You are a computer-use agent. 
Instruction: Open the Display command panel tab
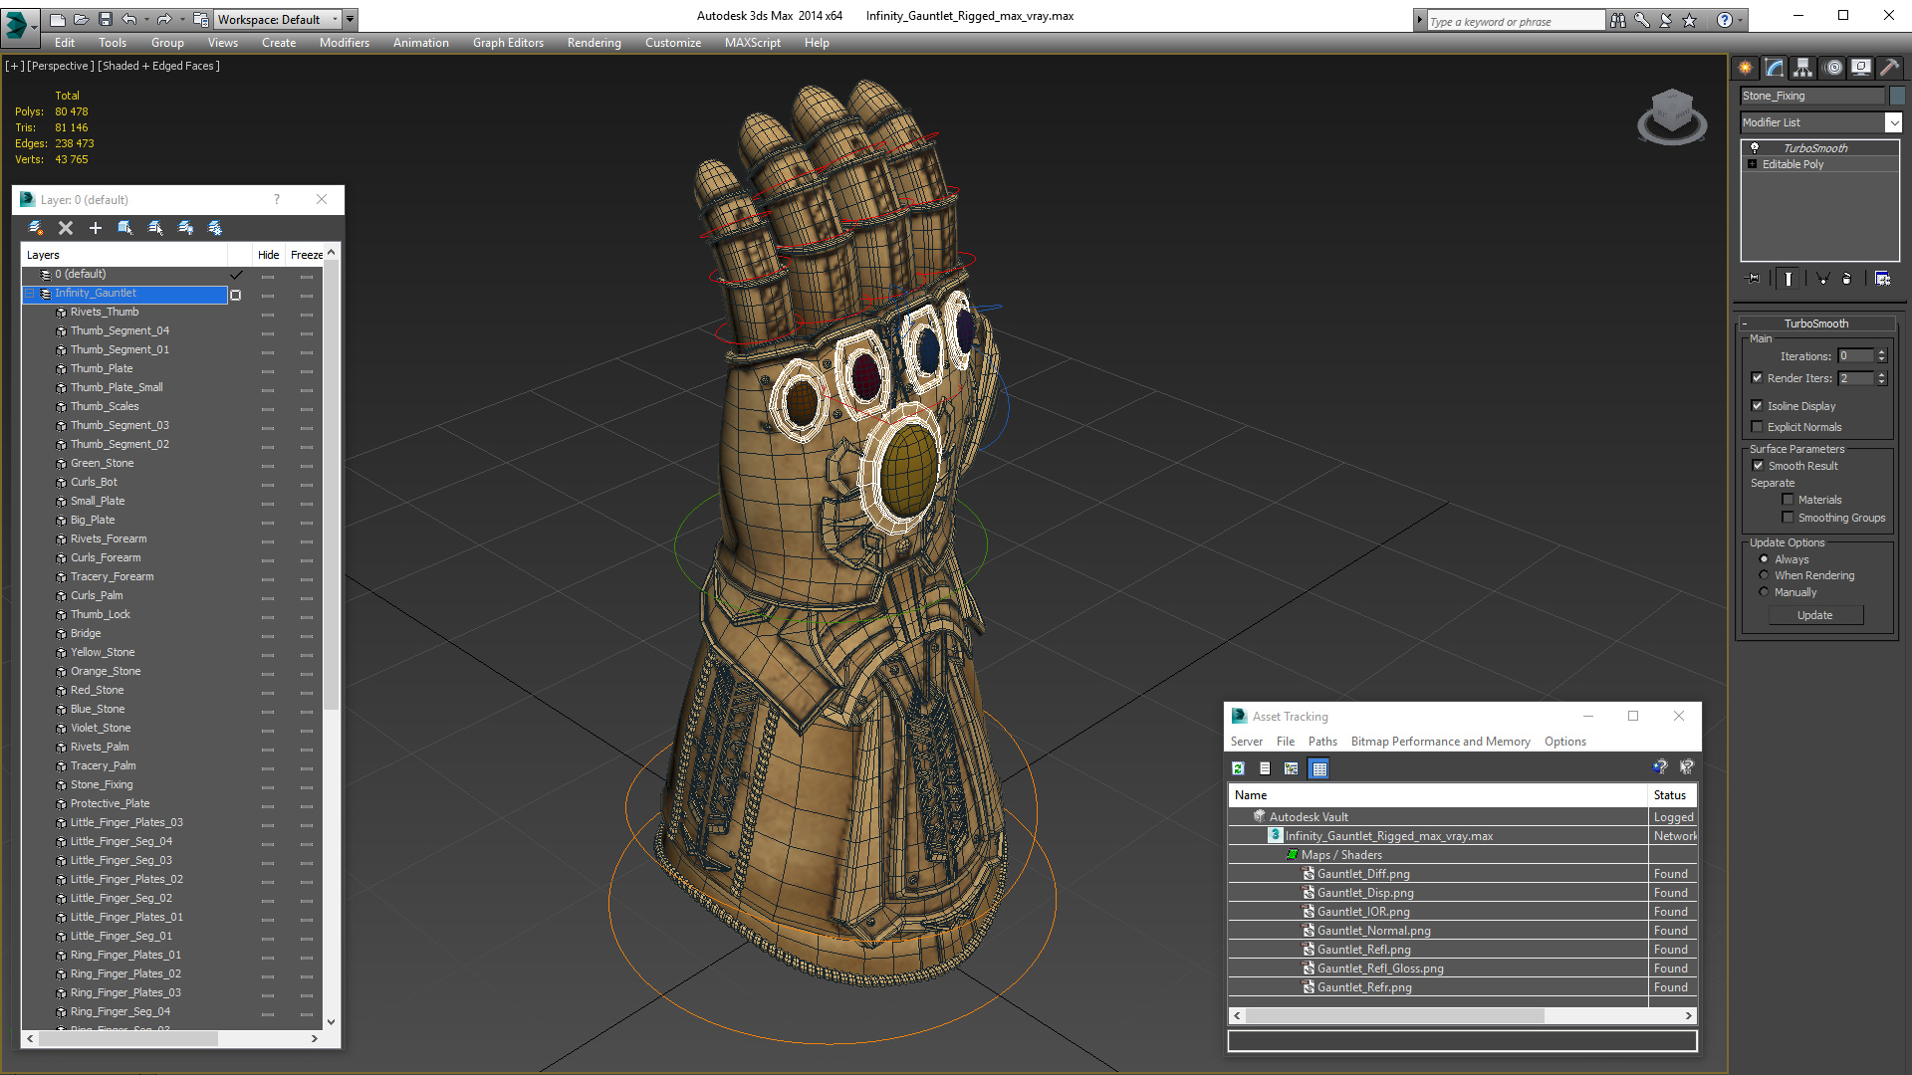(1860, 68)
